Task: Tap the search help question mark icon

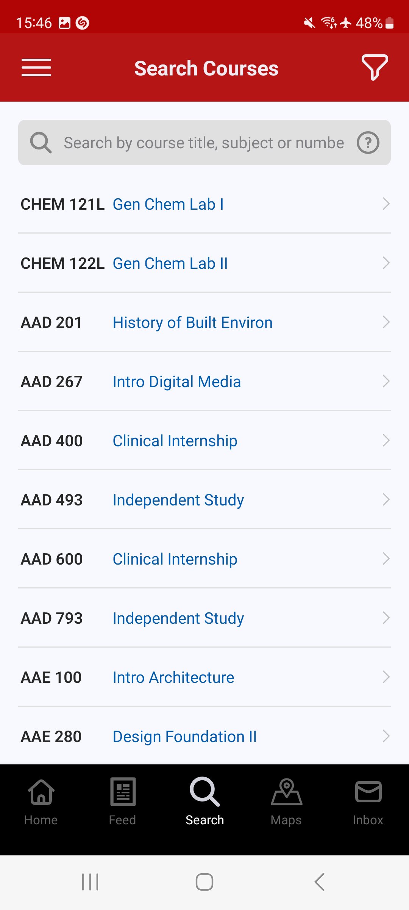Action: coord(368,143)
